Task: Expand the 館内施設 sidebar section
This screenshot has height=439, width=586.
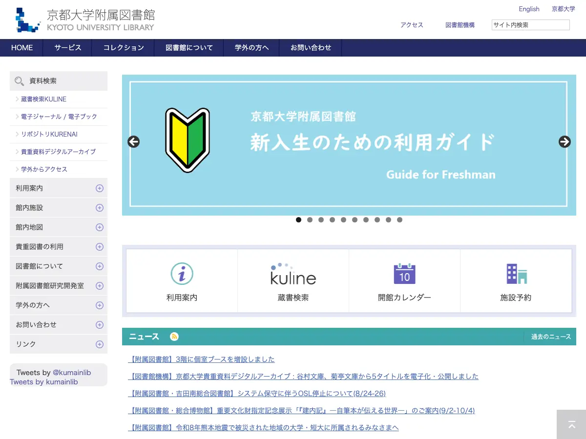Action: (100, 208)
